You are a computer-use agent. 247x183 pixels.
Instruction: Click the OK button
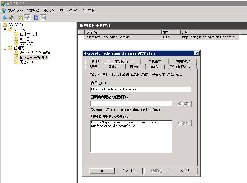(102, 171)
